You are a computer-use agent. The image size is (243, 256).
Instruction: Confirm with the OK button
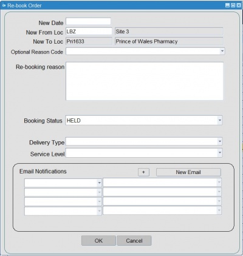pos(98,241)
